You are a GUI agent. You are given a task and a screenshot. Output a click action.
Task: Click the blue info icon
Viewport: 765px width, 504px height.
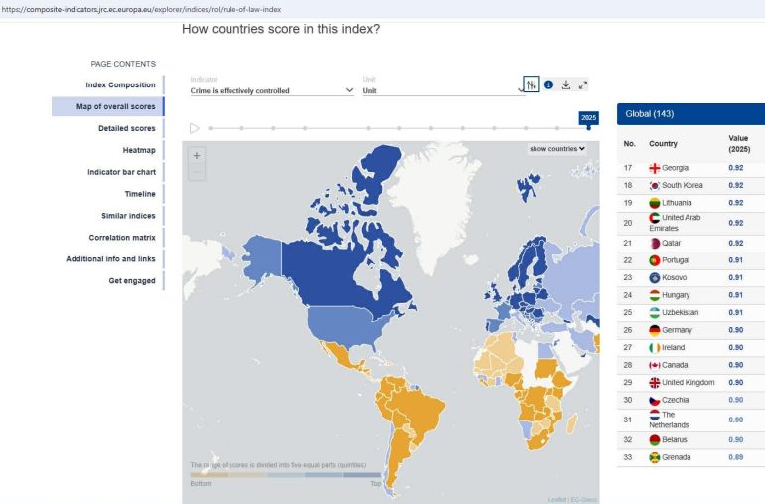[x=548, y=85]
